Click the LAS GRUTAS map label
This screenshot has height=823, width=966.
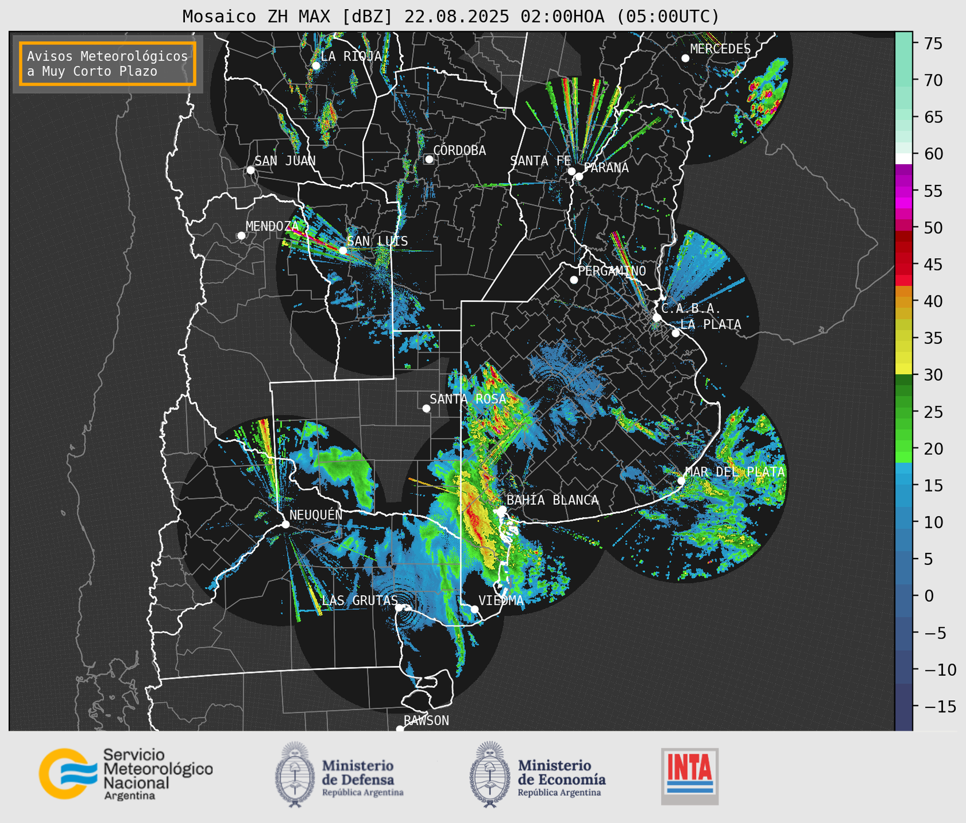360,600
